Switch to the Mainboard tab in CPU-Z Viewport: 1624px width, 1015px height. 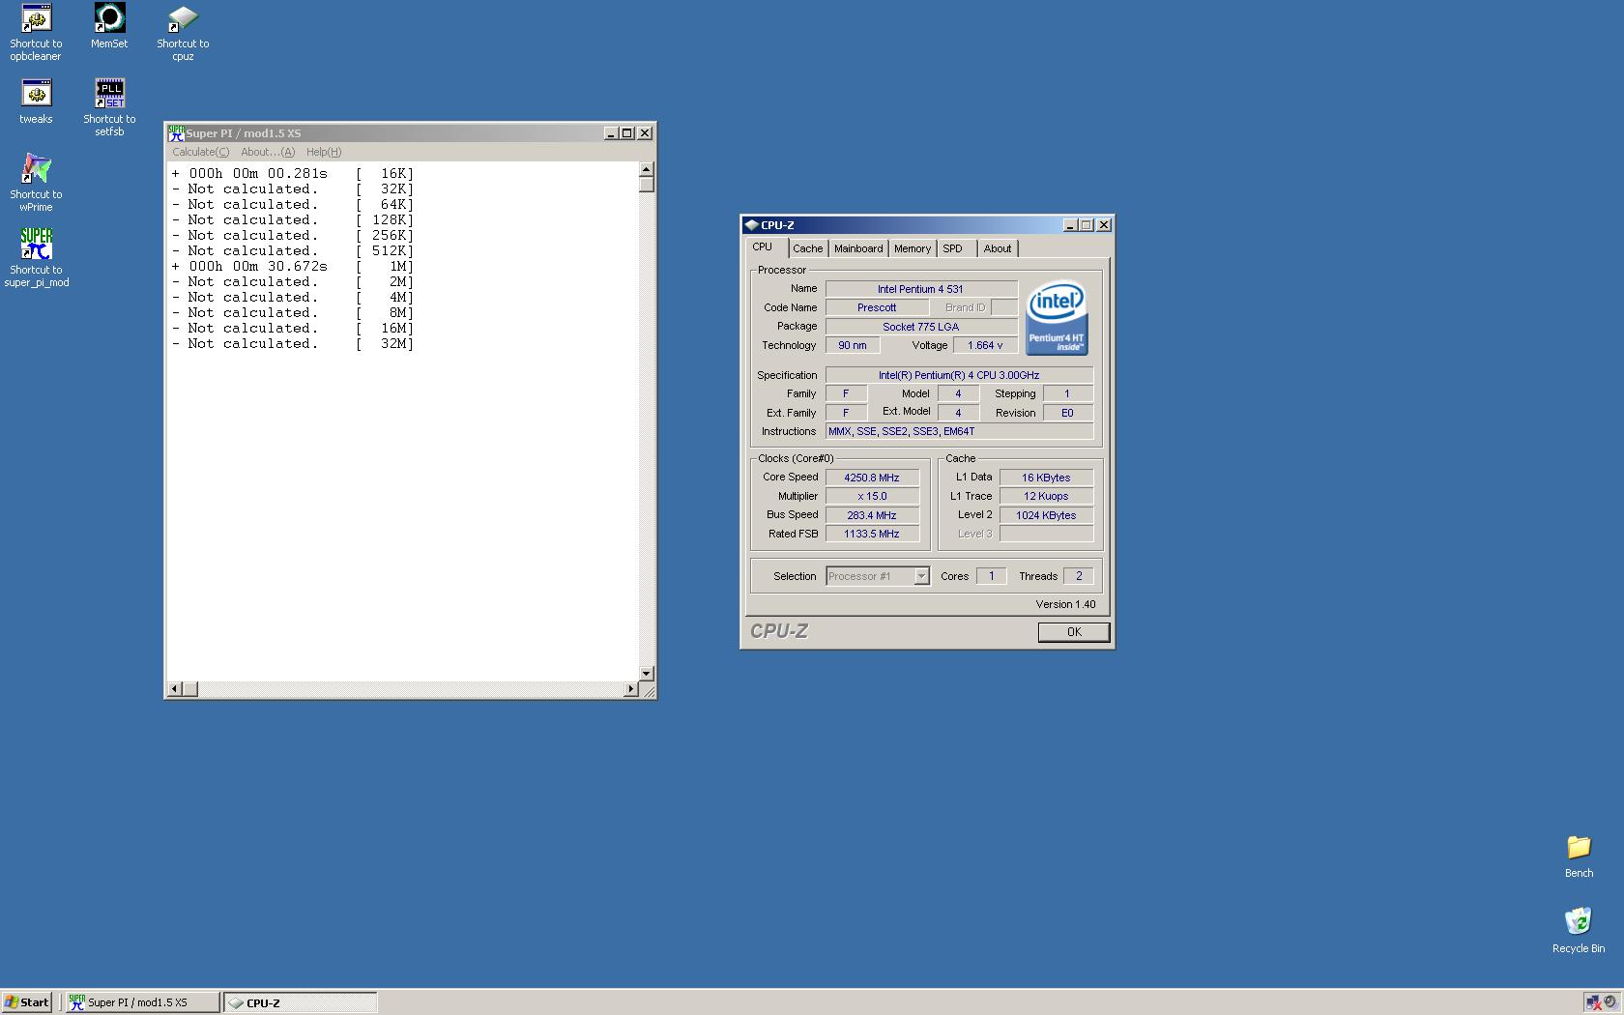point(858,248)
